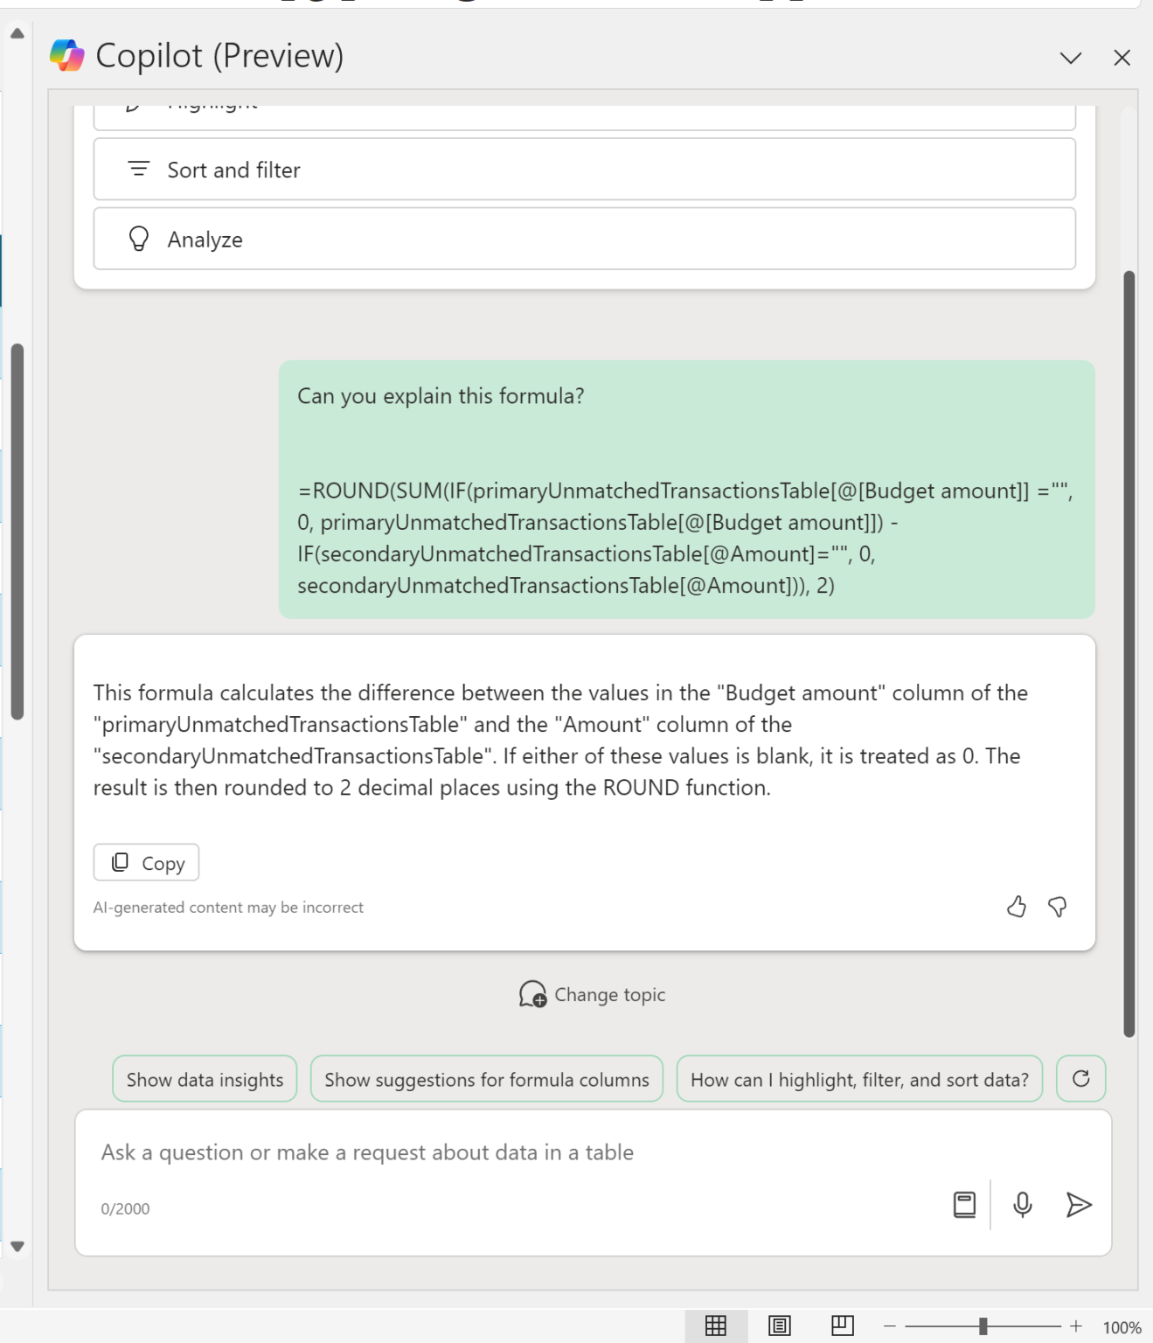Switch to Normal grid view
Viewport: 1153px width, 1343px height.
715,1326
